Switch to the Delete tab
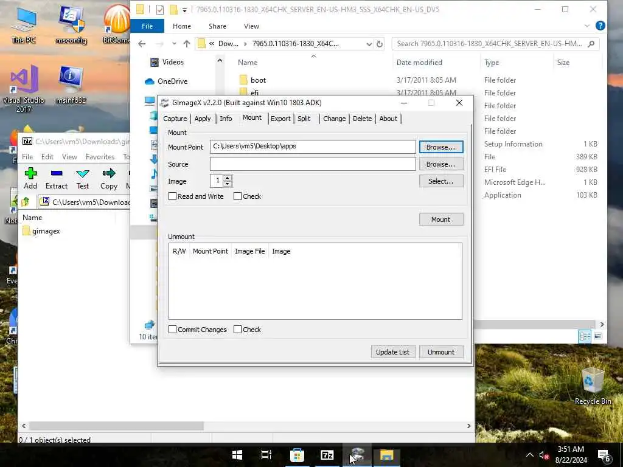This screenshot has height=467, width=623. point(363,119)
